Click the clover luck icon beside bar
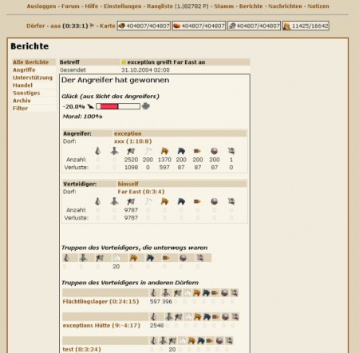Screen dimensions: 359x353 (x=146, y=106)
